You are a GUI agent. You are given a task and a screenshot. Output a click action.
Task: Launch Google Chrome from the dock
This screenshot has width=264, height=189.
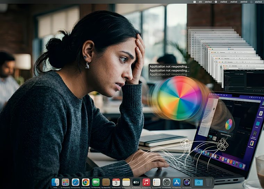tap(86, 182)
